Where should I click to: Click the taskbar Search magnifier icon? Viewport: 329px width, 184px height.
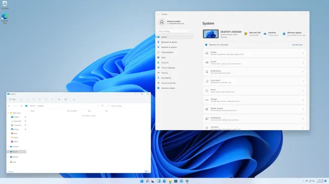click(147, 181)
